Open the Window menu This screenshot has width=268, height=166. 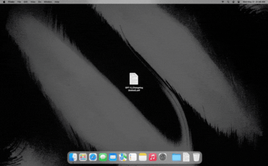(x=48, y=2)
